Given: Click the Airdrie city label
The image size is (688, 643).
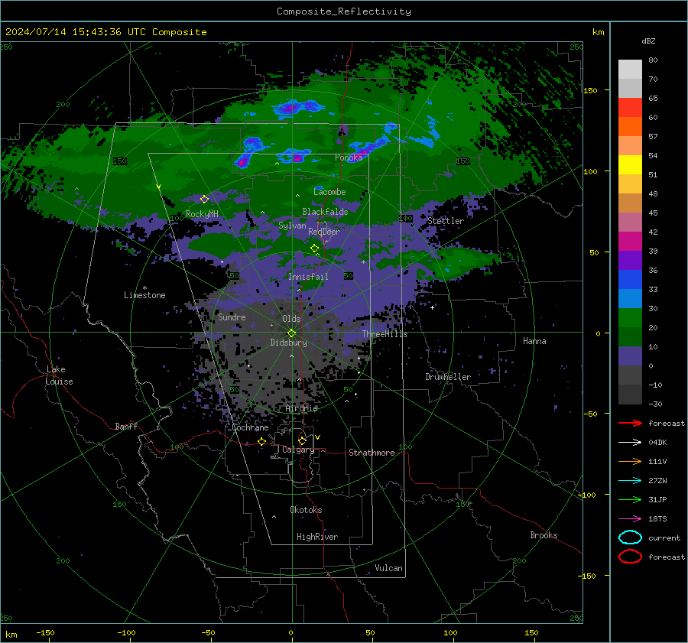Looking at the screenshot, I should pos(301,408).
